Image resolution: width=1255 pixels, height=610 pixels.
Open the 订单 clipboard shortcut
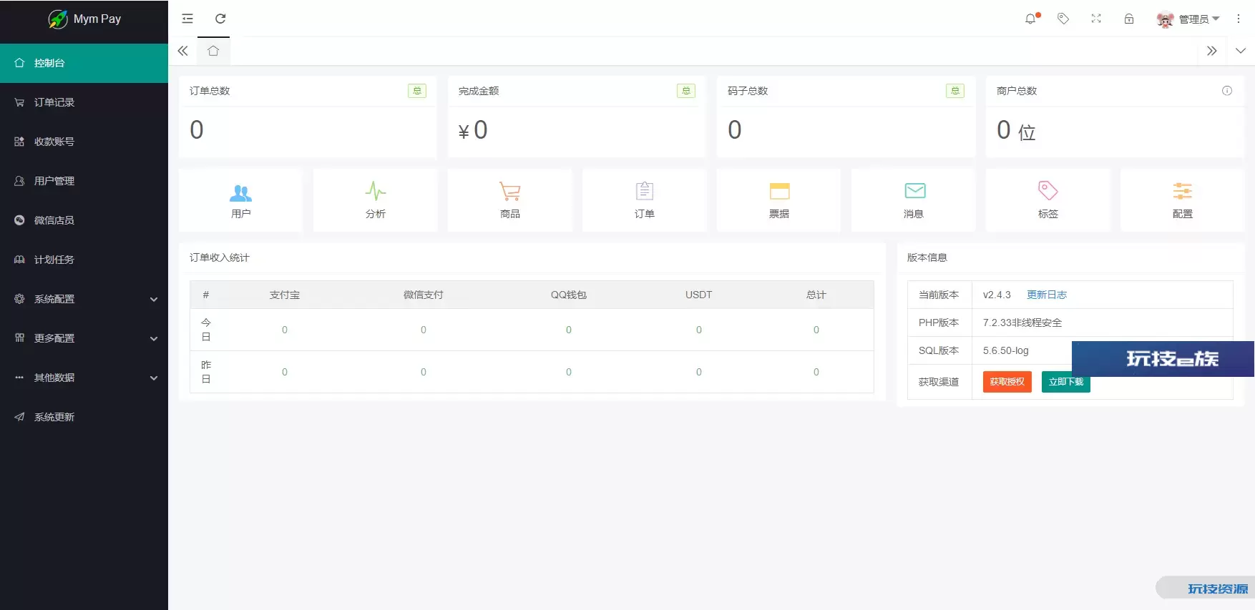click(x=645, y=200)
